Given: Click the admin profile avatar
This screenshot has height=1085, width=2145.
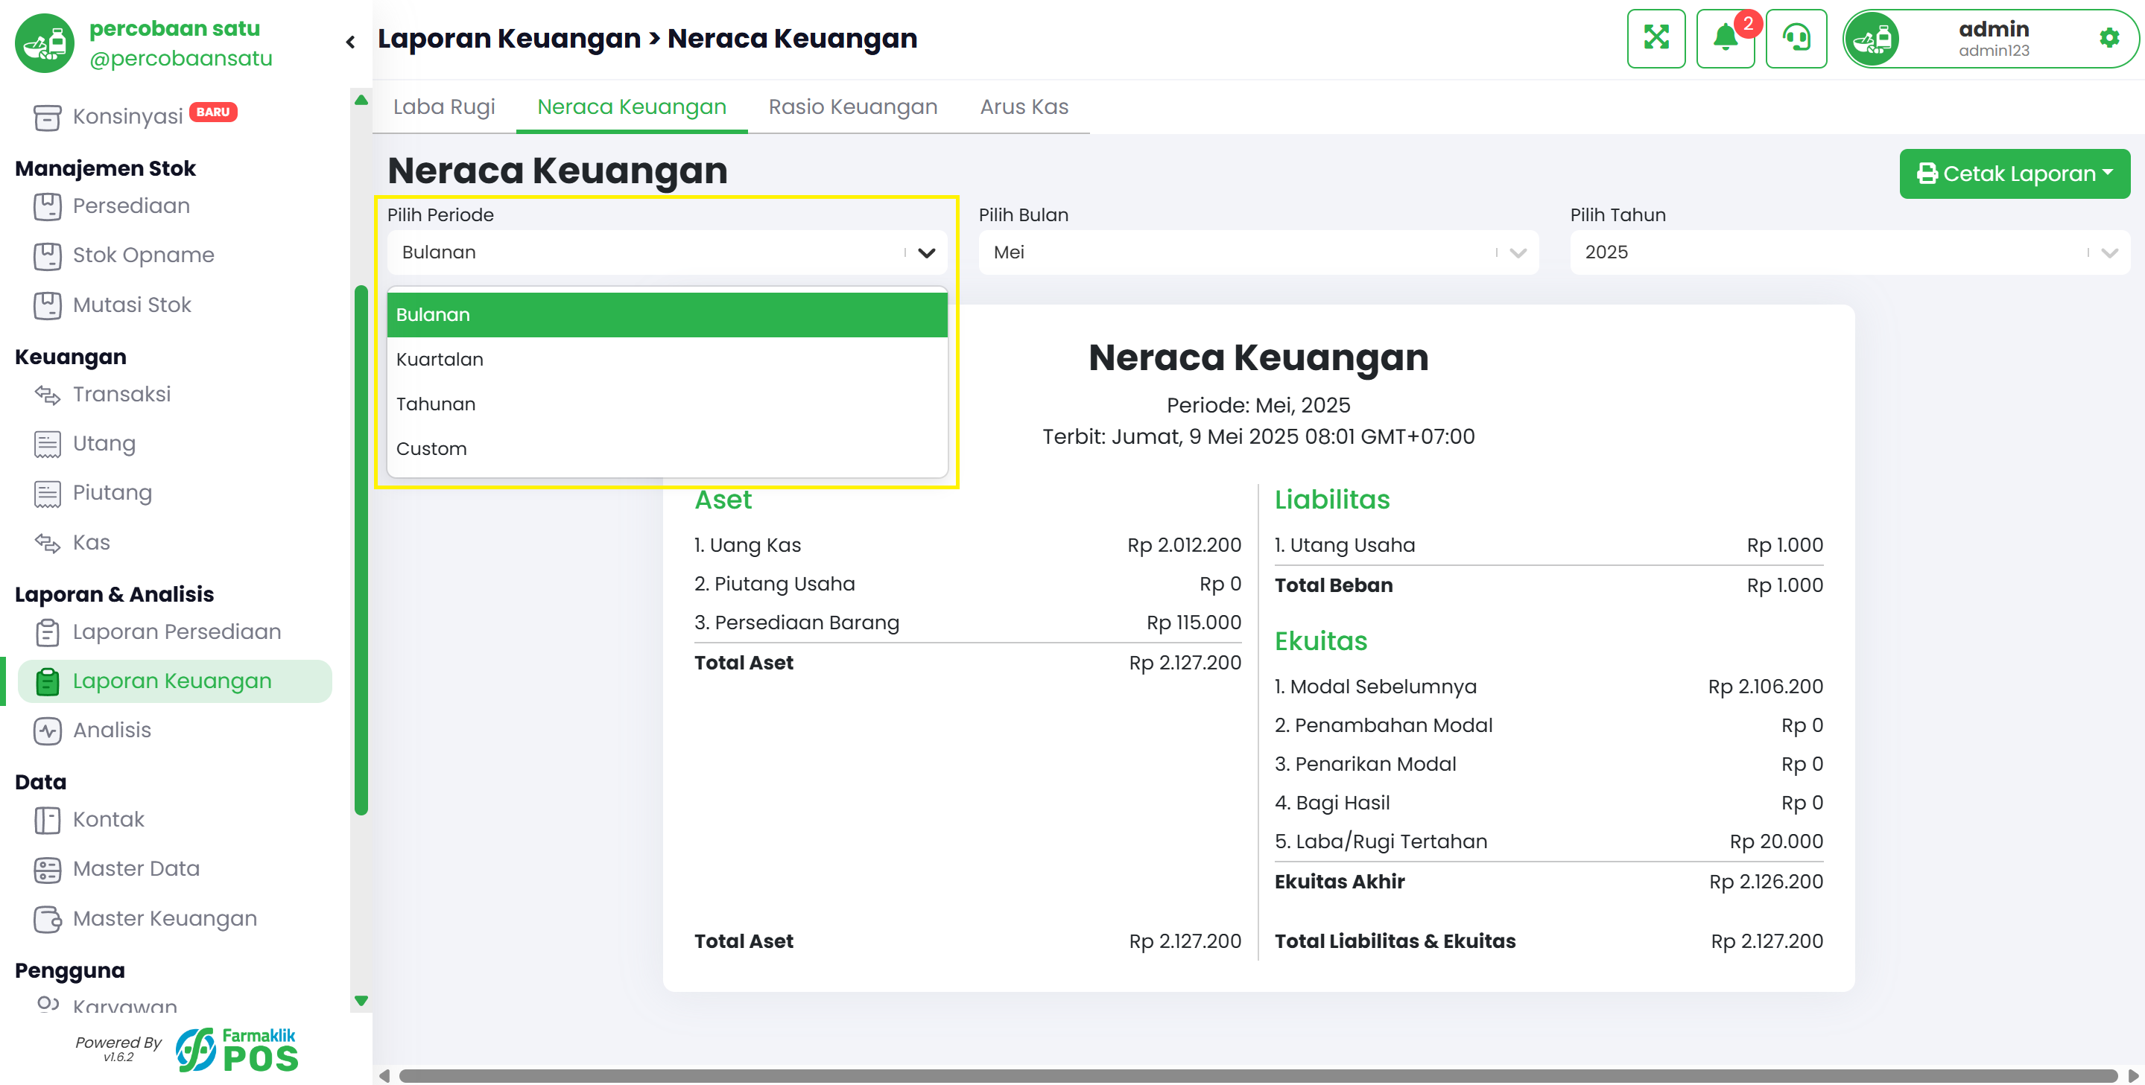Looking at the screenshot, I should point(1872,39).
